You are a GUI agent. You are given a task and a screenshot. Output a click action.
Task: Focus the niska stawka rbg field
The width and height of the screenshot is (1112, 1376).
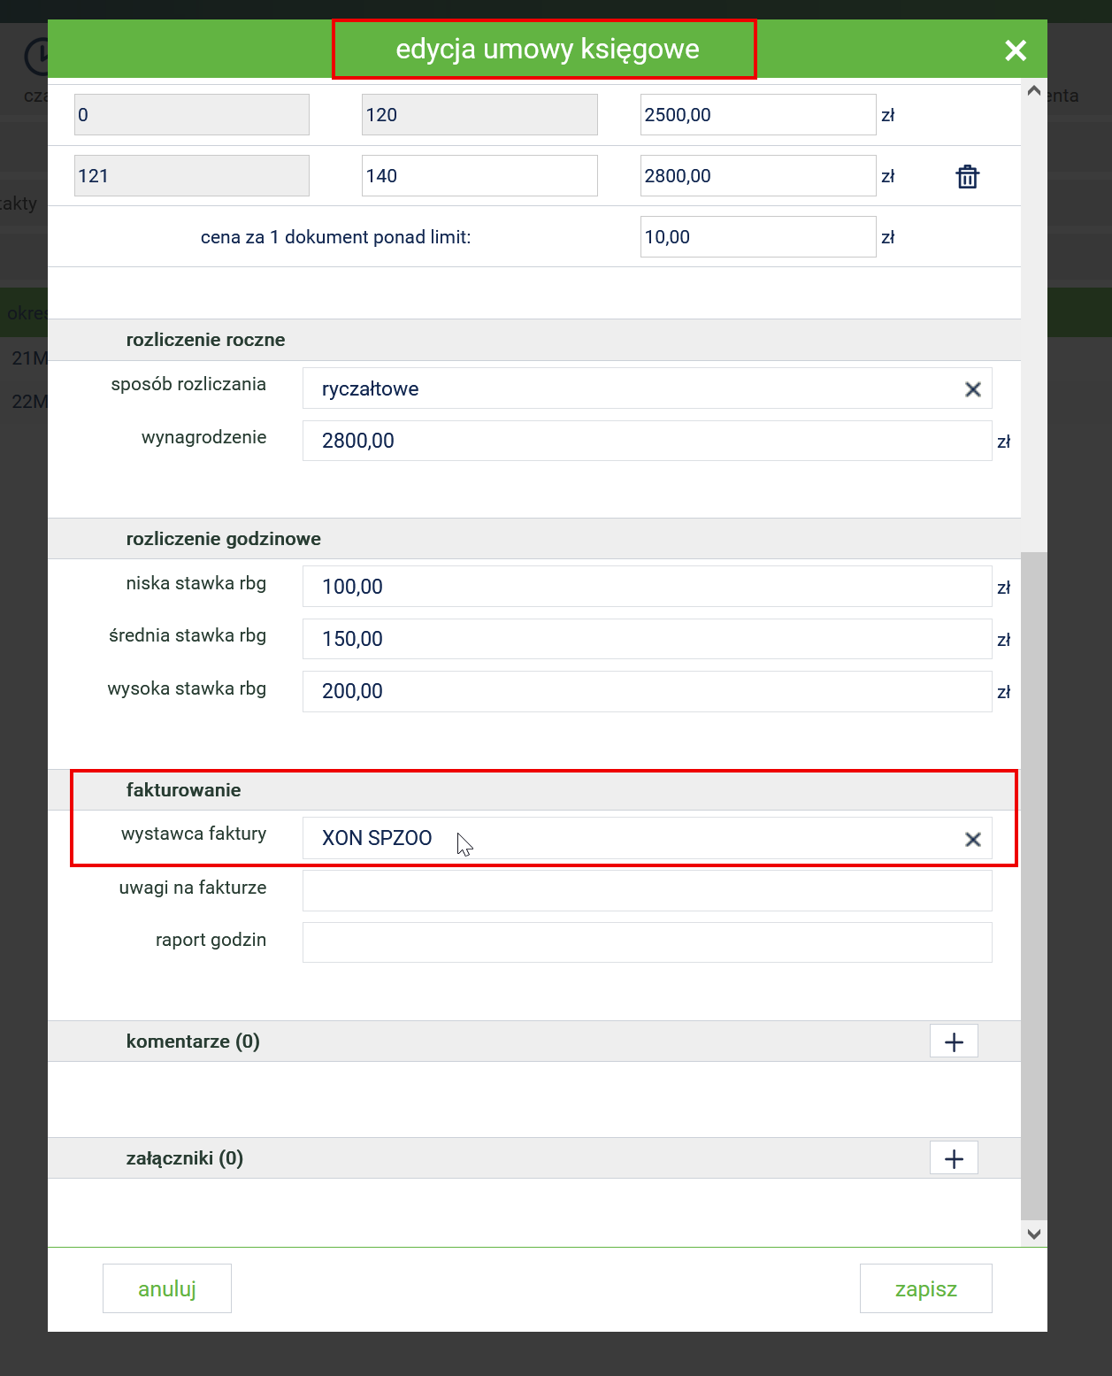pos(647,587)
